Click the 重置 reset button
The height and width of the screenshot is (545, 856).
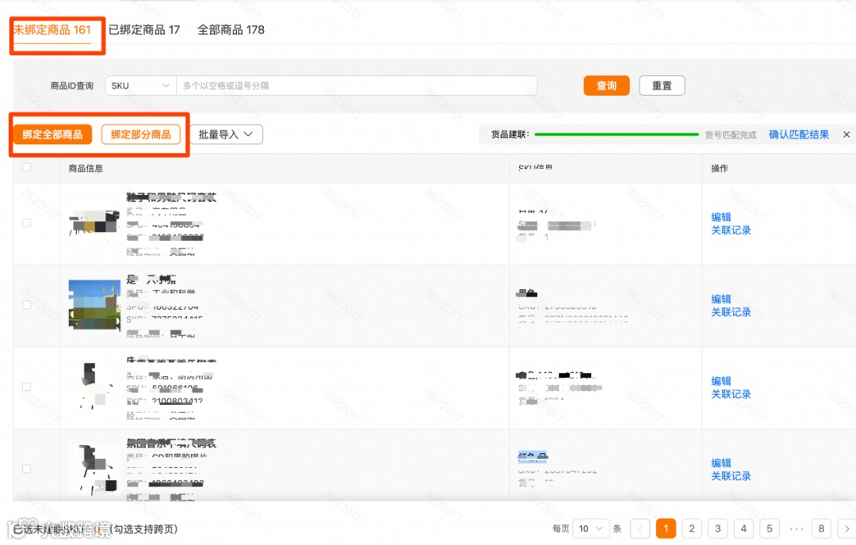[662, 86]
